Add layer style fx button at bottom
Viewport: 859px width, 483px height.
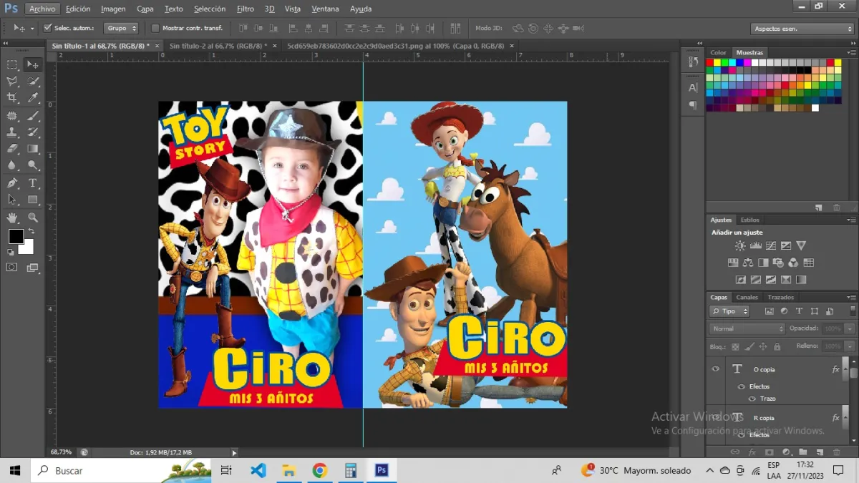752,452
